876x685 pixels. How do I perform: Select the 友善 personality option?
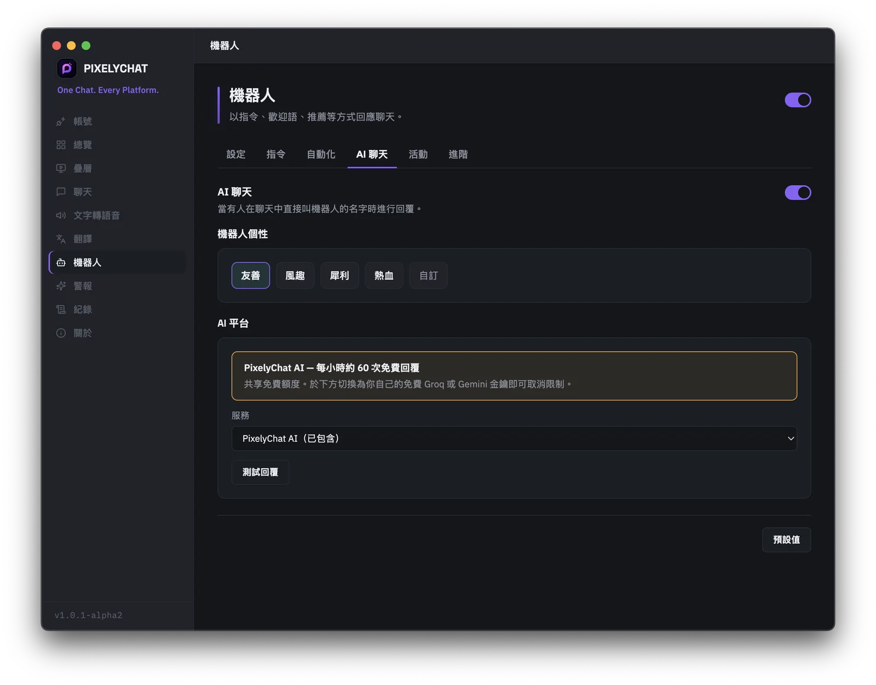(x=251, y=275)
